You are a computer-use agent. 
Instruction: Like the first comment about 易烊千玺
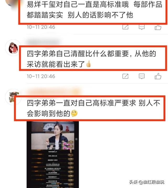tap(158, 27)
